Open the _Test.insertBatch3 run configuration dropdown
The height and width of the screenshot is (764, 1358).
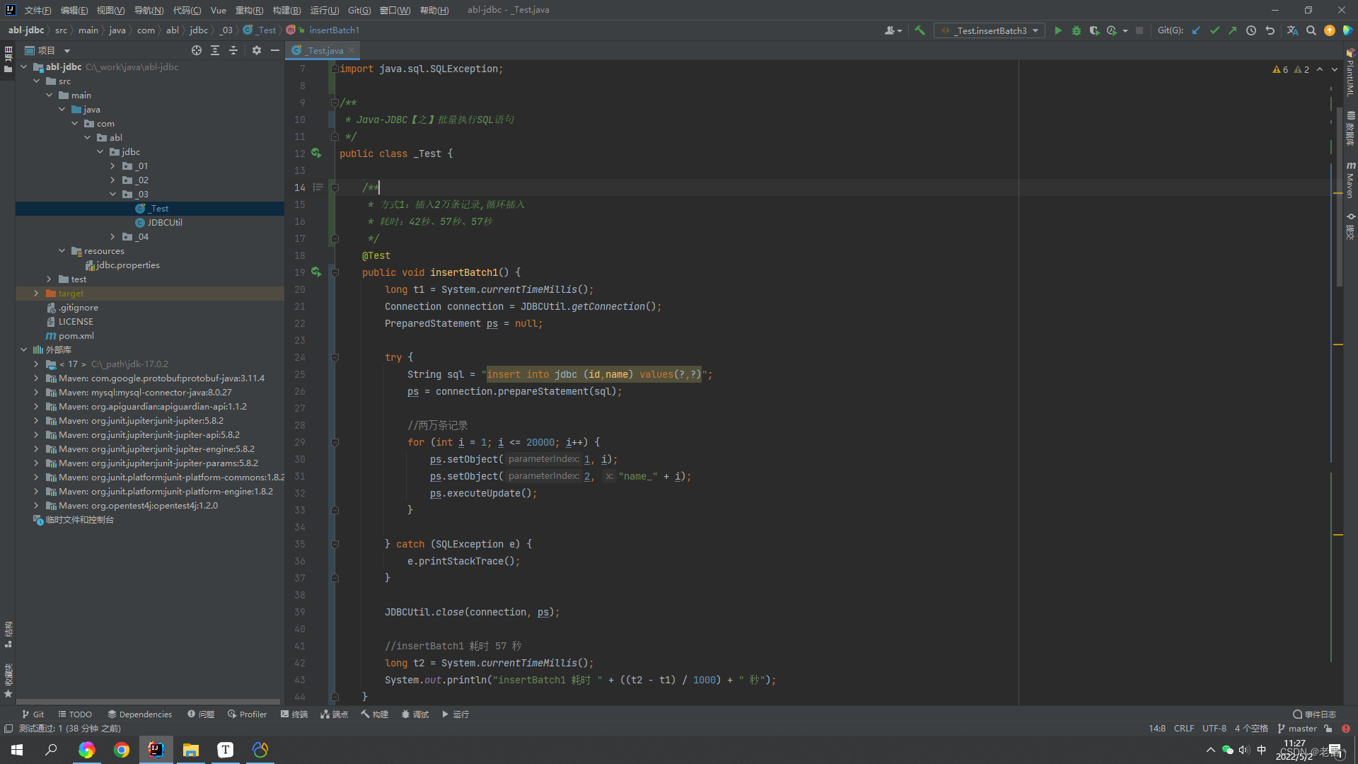[x=990, y=30]
